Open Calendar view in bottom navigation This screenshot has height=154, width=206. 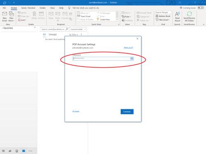coord(3,151)
